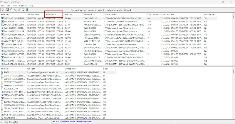Click the file size value 60.183

tap(68, 41)
